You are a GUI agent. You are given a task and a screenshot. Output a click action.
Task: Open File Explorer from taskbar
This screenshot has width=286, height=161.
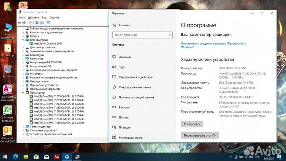[x=26, y=157]
